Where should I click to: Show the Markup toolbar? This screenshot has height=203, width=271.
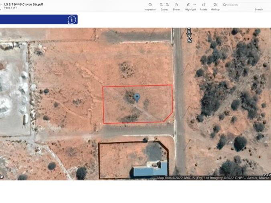pos(215,5)
